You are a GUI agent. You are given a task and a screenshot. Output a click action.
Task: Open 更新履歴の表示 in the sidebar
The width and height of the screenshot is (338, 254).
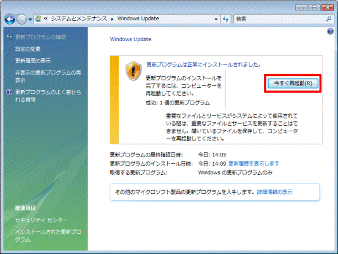(x=33, y=61)
